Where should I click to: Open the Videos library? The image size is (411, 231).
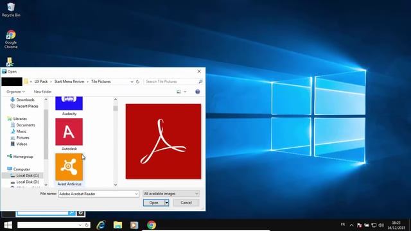coord(21,144)
